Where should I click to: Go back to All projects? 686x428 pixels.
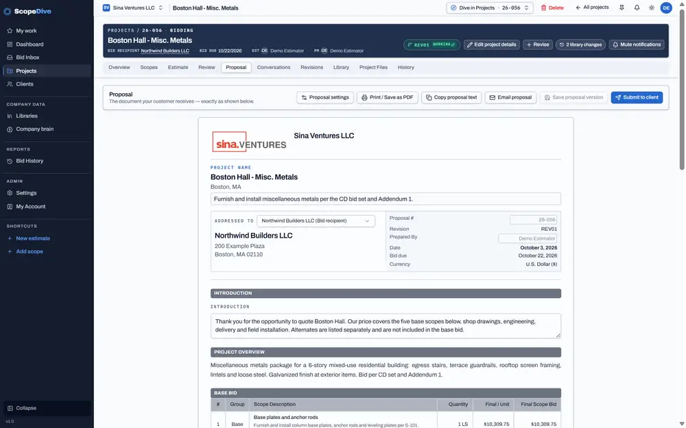[592, 8]
